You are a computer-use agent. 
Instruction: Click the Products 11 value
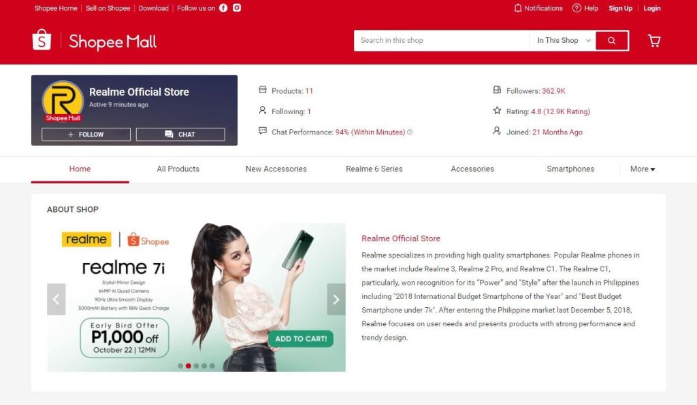click(x=309, y=91)
